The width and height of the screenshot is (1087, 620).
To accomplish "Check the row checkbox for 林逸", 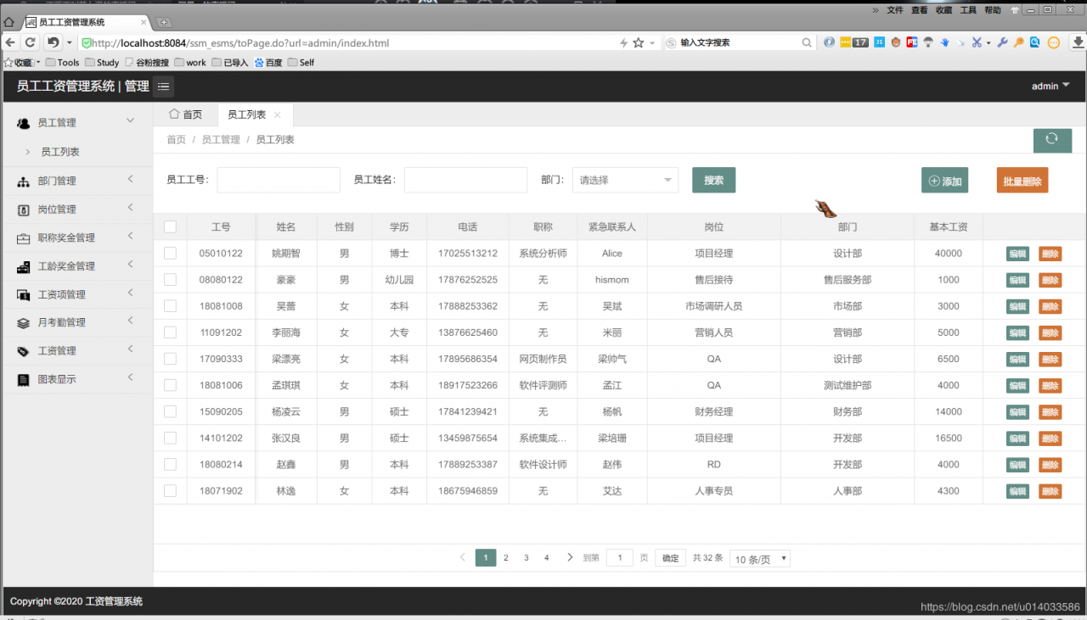I will click(170, 490).
